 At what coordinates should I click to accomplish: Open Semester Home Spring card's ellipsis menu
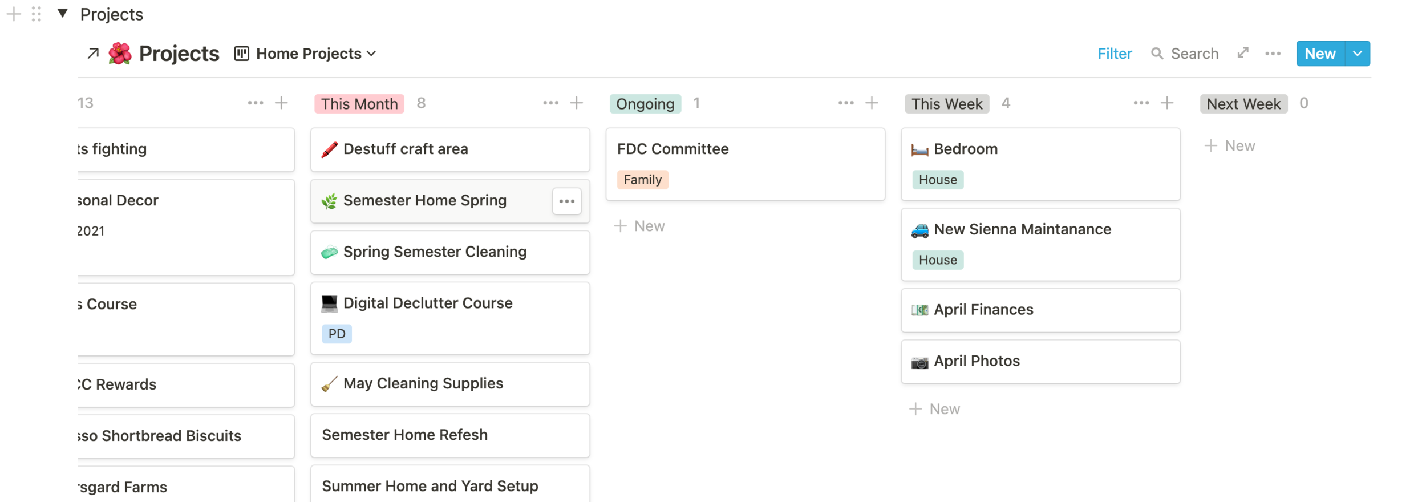pos(566,201)
